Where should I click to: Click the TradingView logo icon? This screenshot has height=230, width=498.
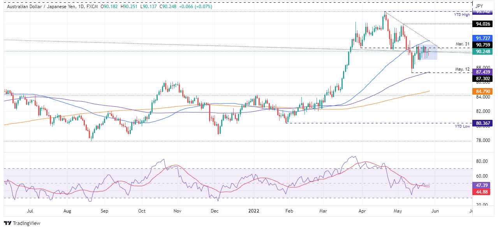pyautogui.click(x=7, y=223)
